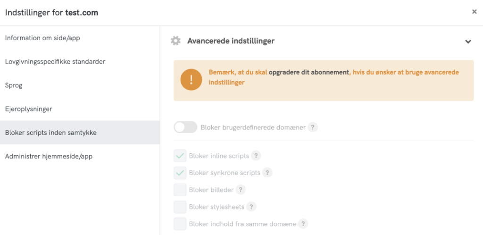Click the gear icon beside Avancerede indstillinger
The image size is (483, 235).
175,41
